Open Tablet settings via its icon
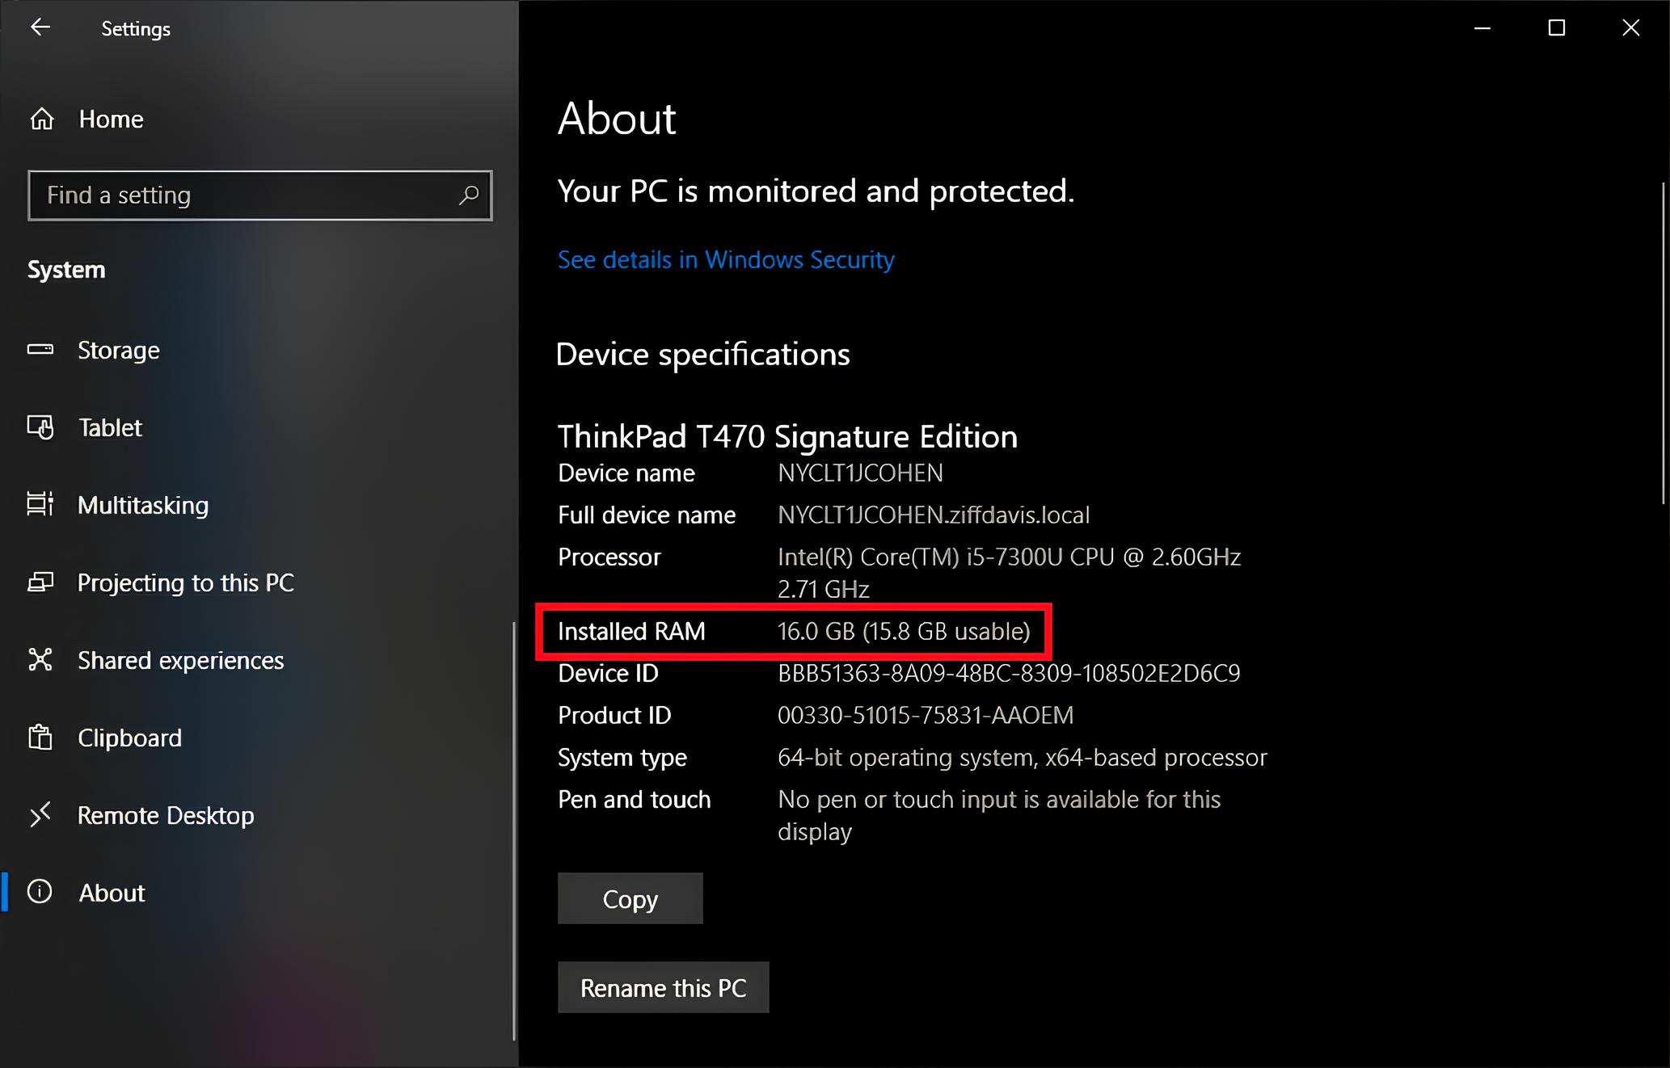 (x=40, y=427)
